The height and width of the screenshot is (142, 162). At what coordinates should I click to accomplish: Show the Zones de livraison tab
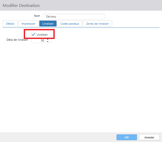[x=97, y=24]
